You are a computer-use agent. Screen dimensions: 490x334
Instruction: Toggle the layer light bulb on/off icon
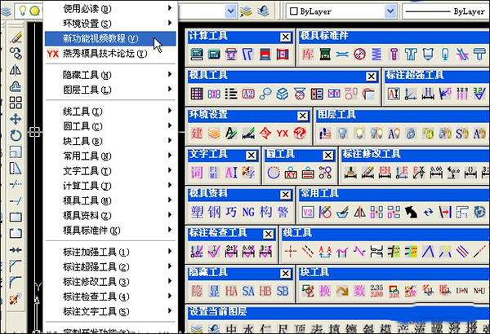pos(23,11)
